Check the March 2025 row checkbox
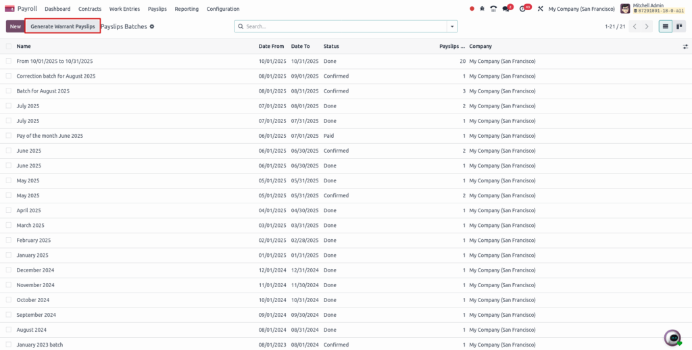Image resolution: width=692 pixels, height=350 pixels. [x=8, y=225]
